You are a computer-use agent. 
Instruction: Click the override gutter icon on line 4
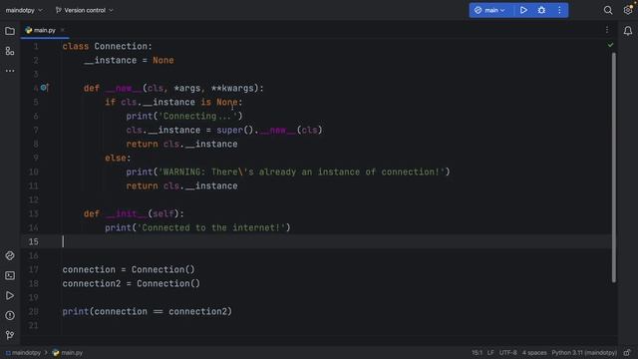click(44, 88)
